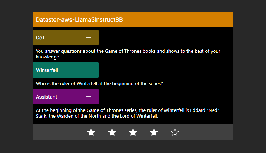The height and width of the screenshot is (153, 266).
Task: Click the GoT system prompt text
Action: [x=128, y=54]
